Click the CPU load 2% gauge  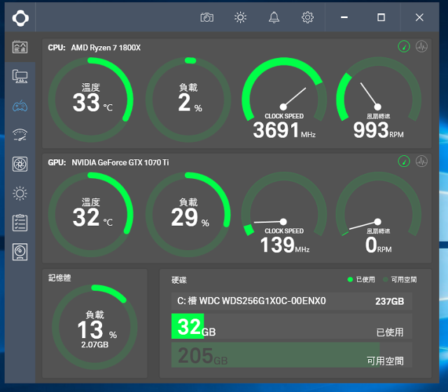tap(188, 99)
